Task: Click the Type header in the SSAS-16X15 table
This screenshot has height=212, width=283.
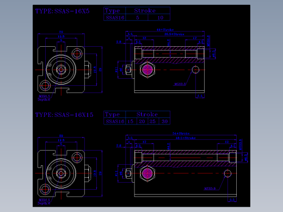Action: click(x=115, y=114)
